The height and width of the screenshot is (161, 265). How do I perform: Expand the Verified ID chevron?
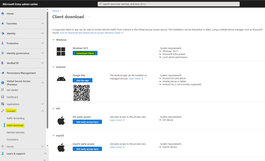(43, 63)
